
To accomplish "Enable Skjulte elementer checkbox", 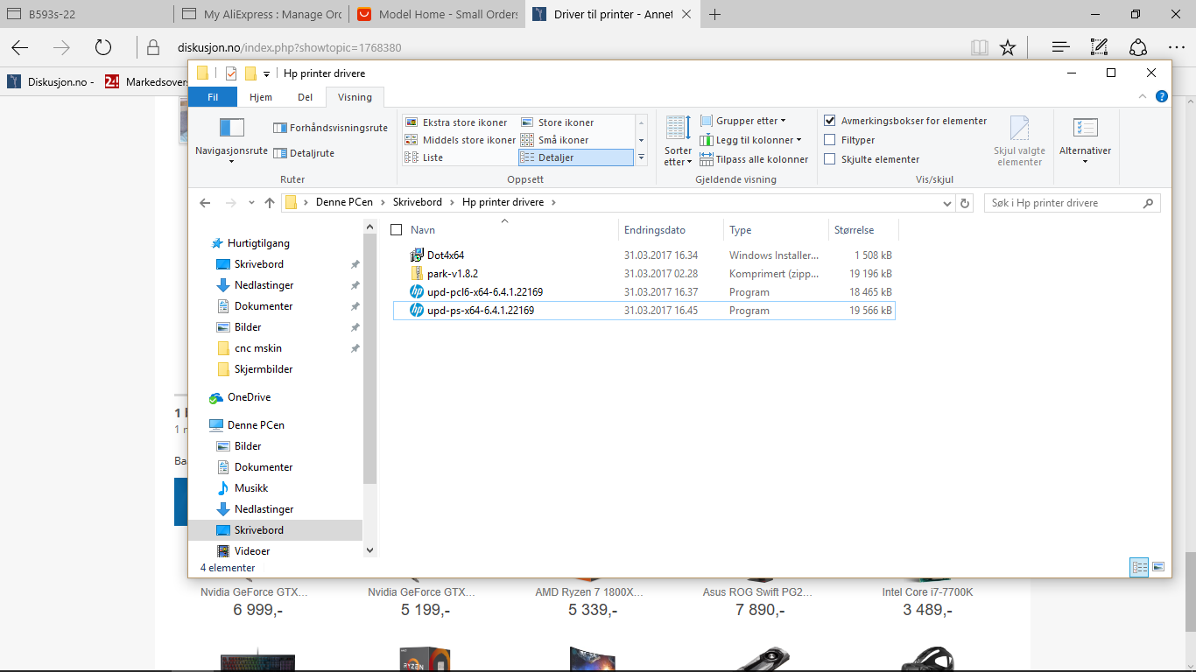I will [x=830, y=159].
